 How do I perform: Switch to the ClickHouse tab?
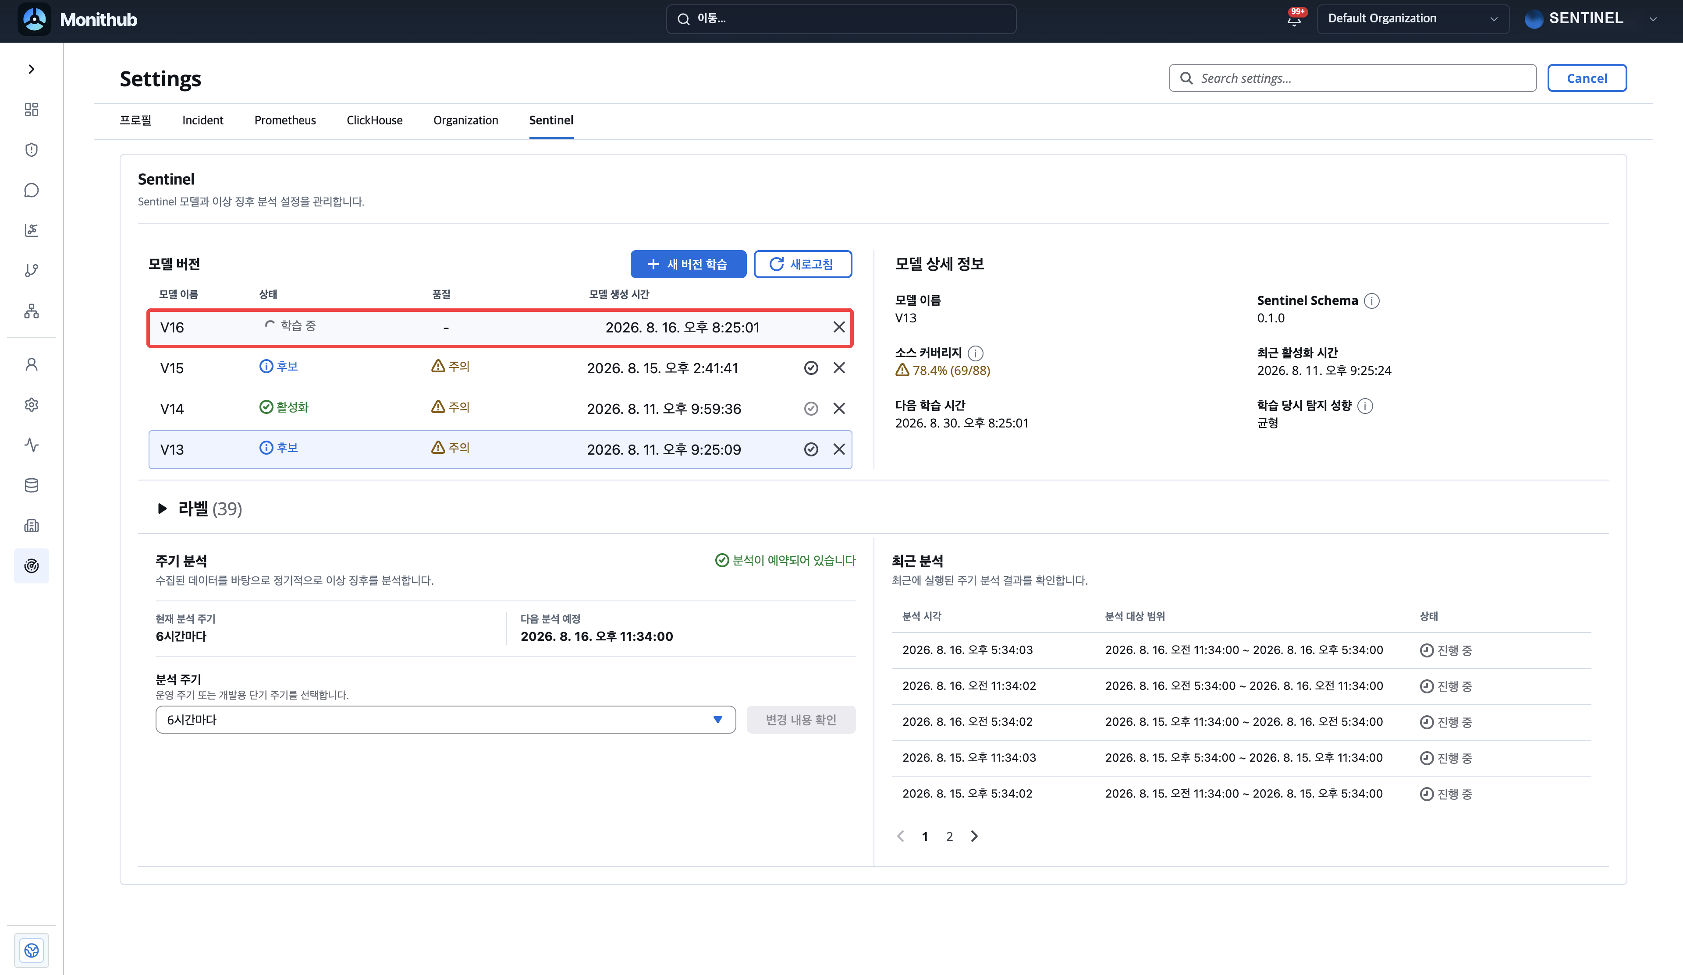(375, 120)
